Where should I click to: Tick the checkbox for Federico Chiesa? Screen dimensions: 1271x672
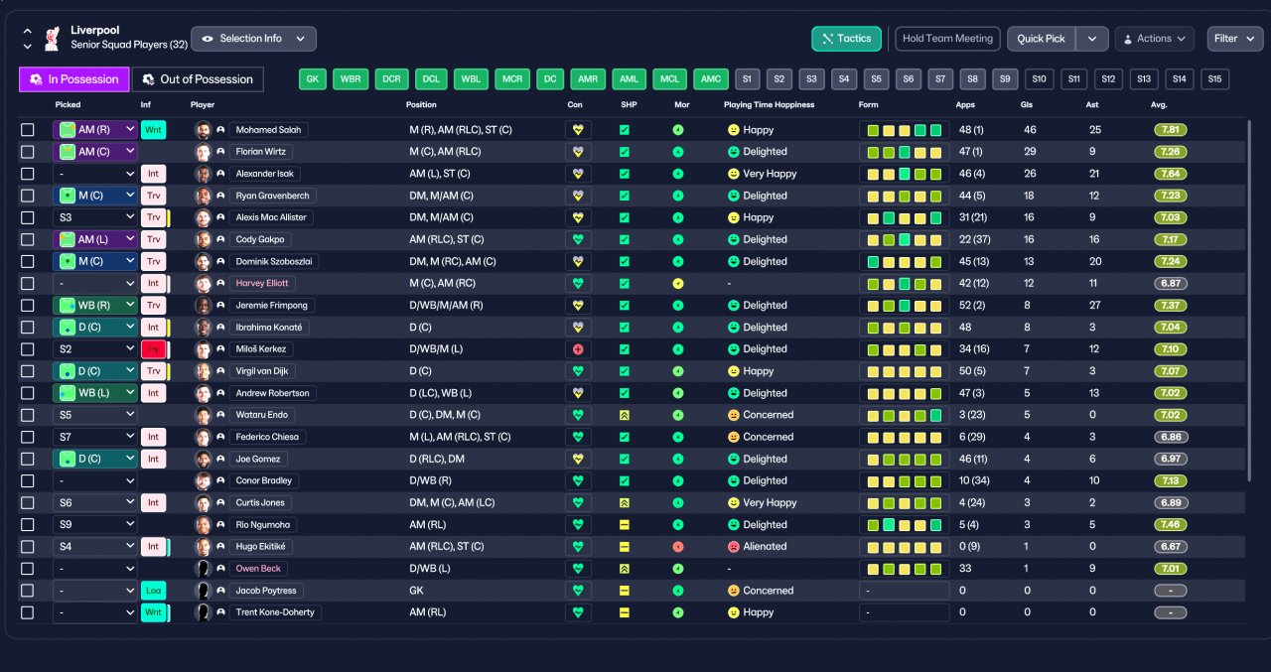pyautogui.click(x=28, y=437)
